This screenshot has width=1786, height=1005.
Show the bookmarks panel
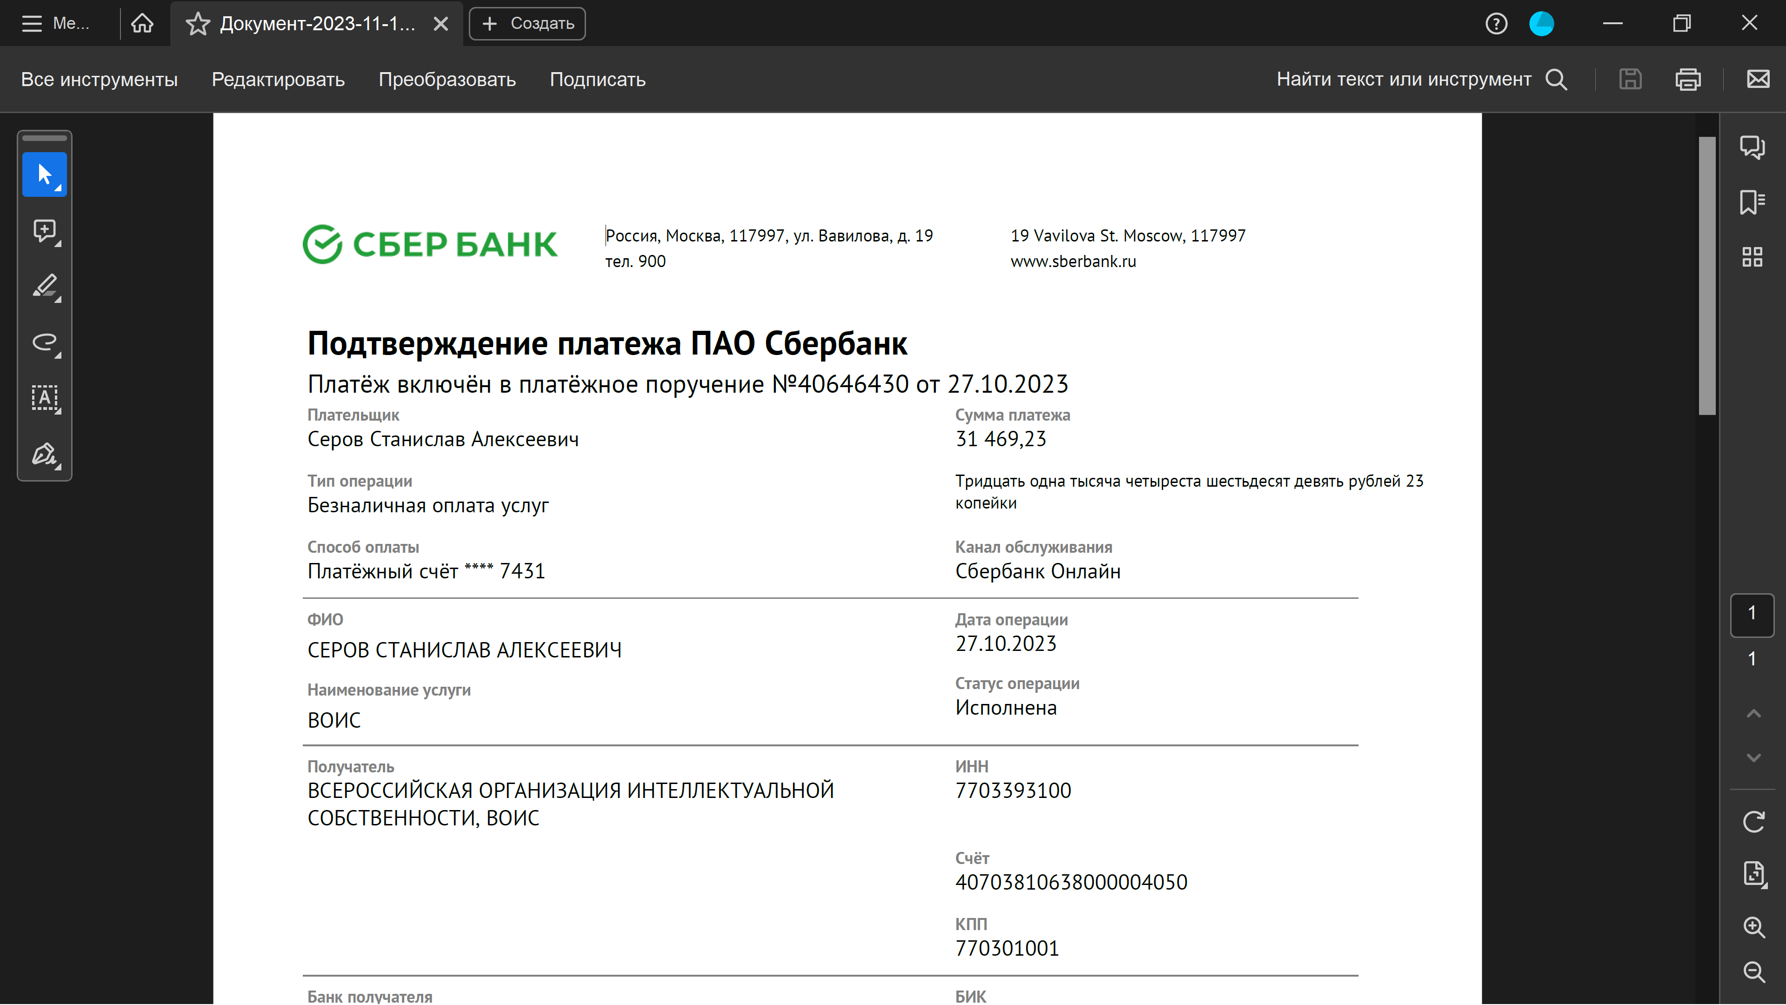pyautogui.click(x=1752, y=202)
